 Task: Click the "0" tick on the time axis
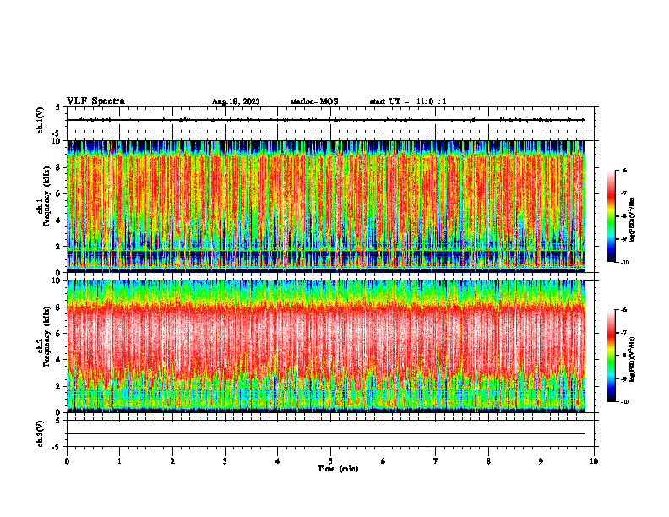[67, 461]
